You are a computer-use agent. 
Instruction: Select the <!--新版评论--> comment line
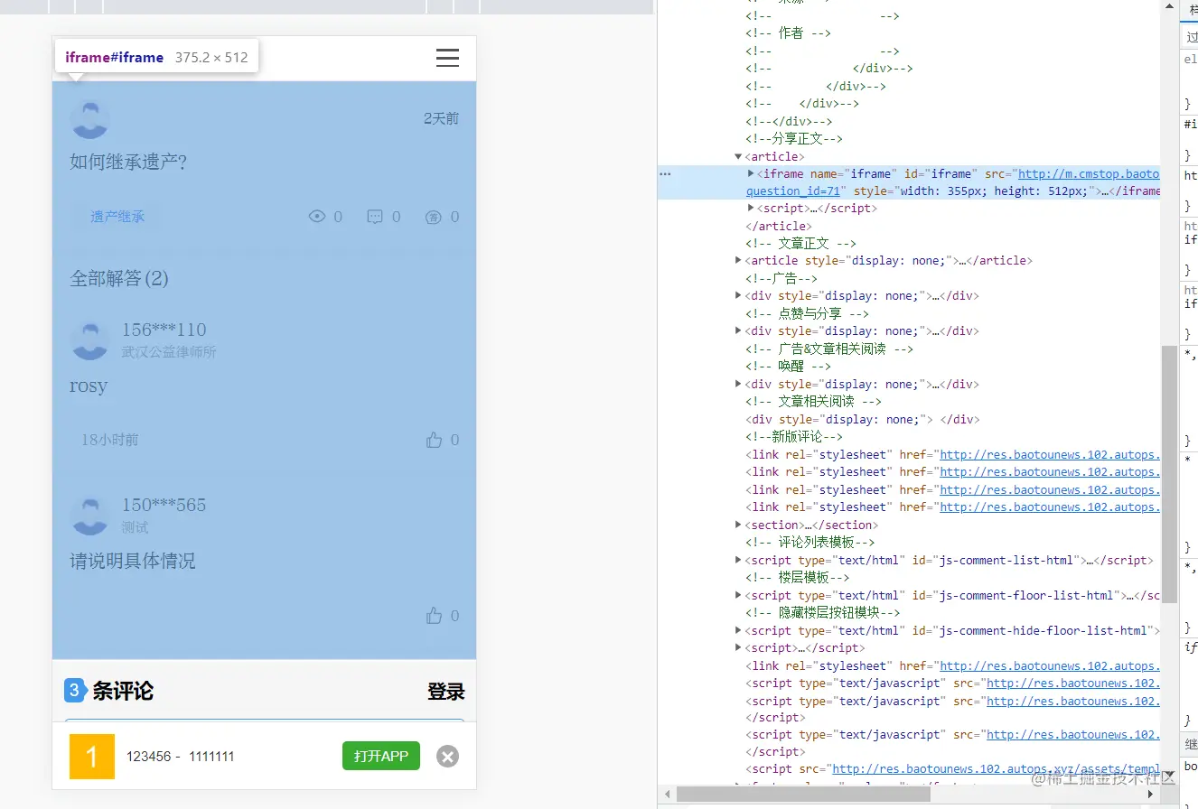pyautogui.click(x=794, y=436)
